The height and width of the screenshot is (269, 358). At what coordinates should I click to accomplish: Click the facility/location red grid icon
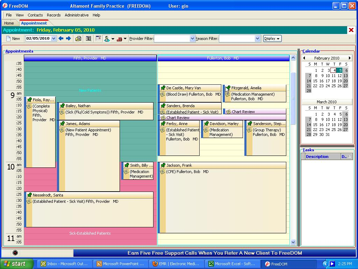(119, 39)
